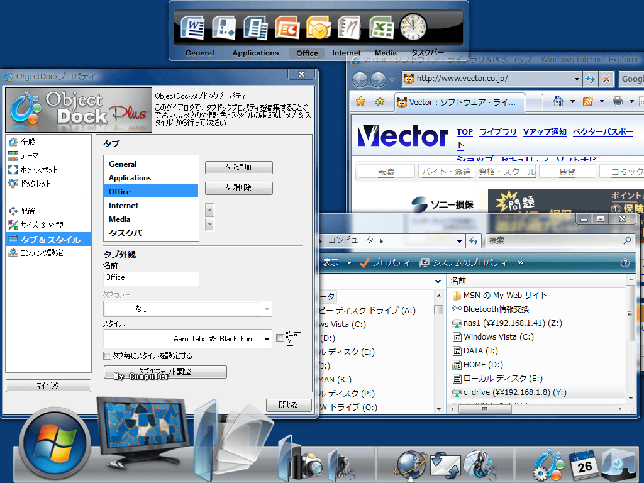Launch PowerPoint icon in the tabbed dock
The width and height of the screenshot is (644, 483).
click(x=287, y=28)
